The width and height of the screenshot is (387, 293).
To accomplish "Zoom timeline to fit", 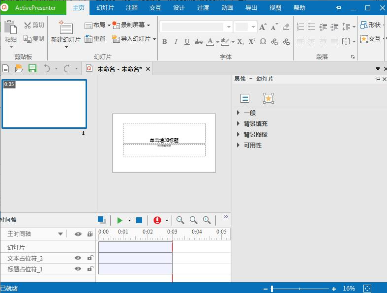I will [x=180, y=220].
